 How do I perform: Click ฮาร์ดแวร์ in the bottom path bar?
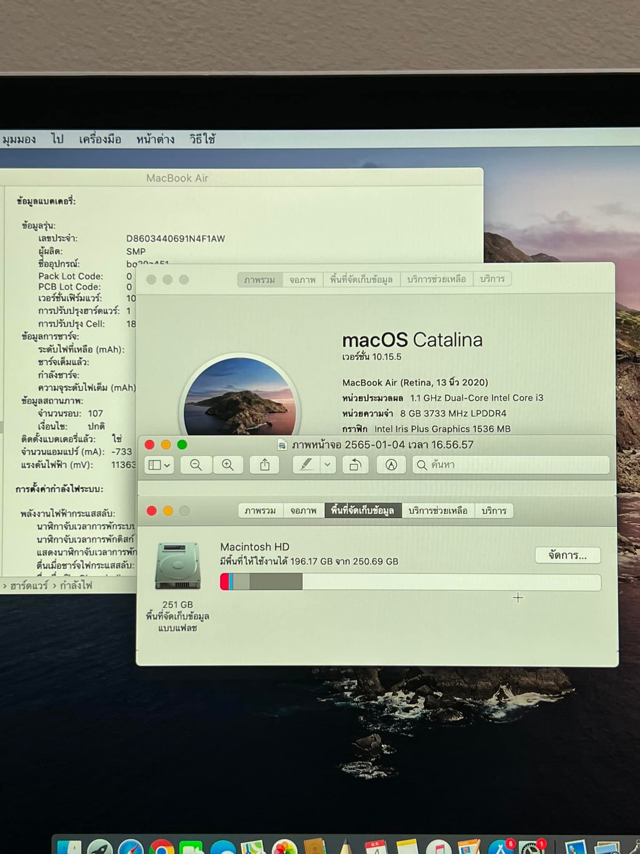coord(29,585)
